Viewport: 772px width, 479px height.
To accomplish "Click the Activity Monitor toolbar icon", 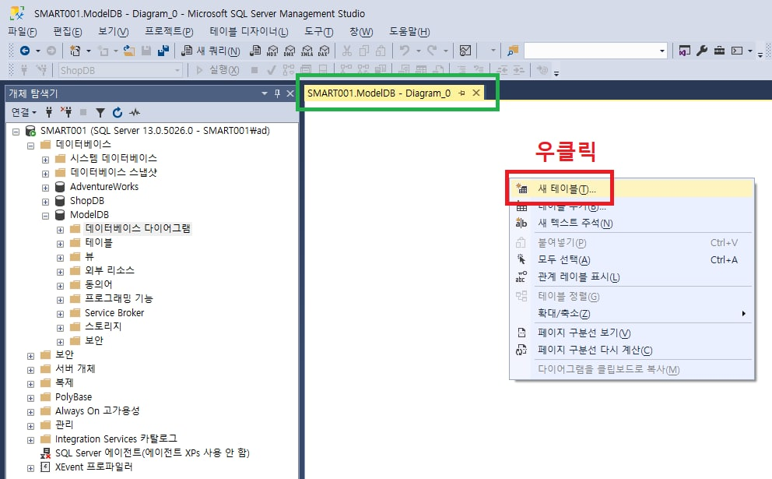I will point(465,51).
